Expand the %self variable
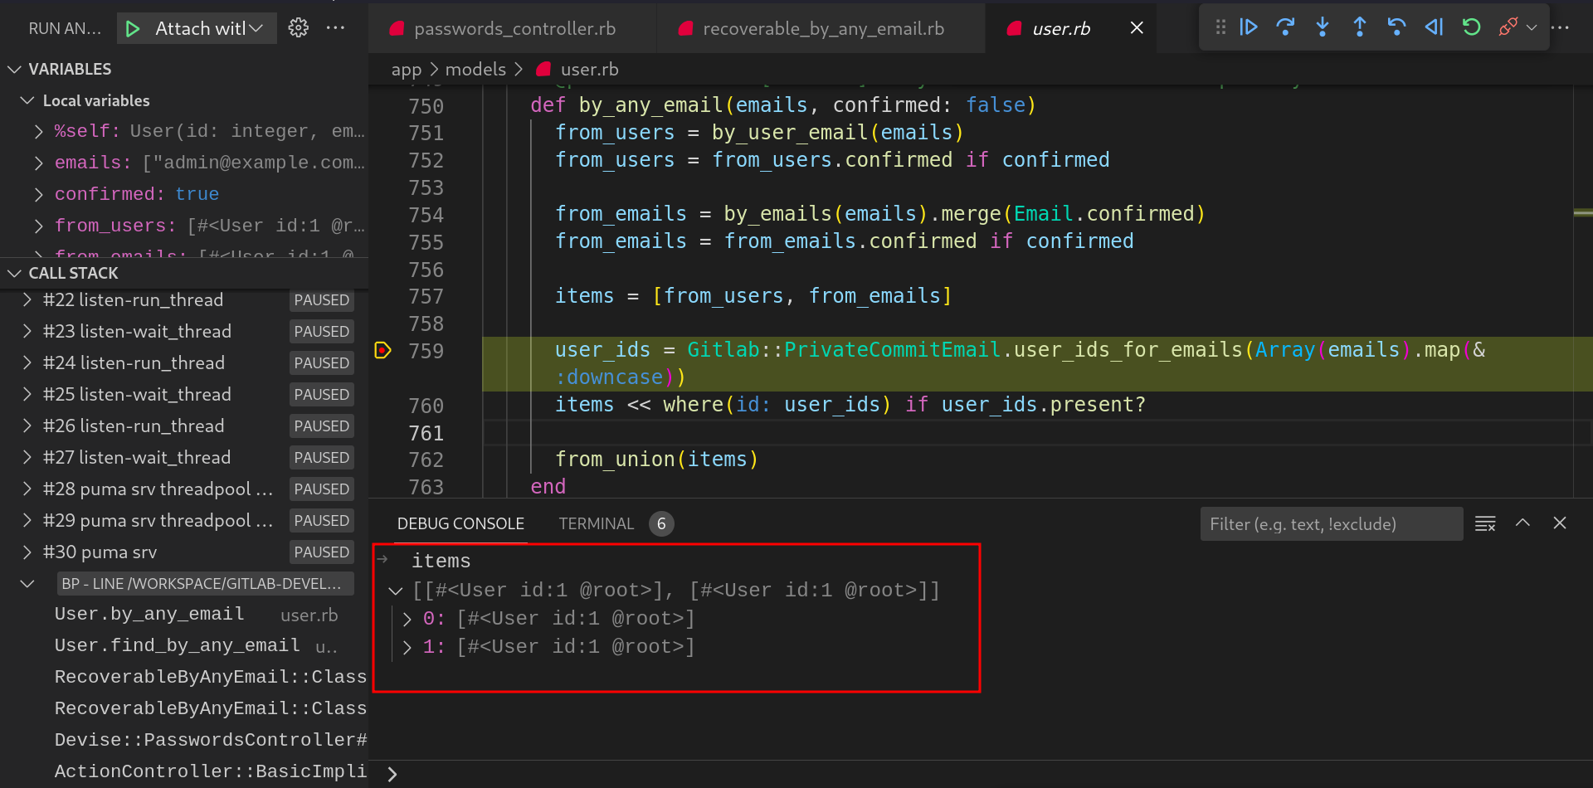This screenshot has height=788, width=1593. [39, 131]
